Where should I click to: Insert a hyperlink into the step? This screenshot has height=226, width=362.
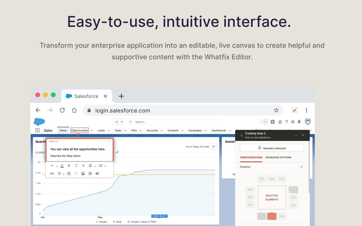click(x=52, y=173)
